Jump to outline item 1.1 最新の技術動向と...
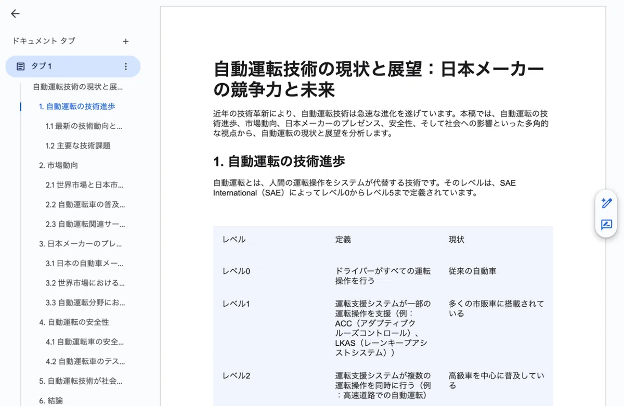The height and width of the screenshot is (406, 624). [x=84, y=126]
